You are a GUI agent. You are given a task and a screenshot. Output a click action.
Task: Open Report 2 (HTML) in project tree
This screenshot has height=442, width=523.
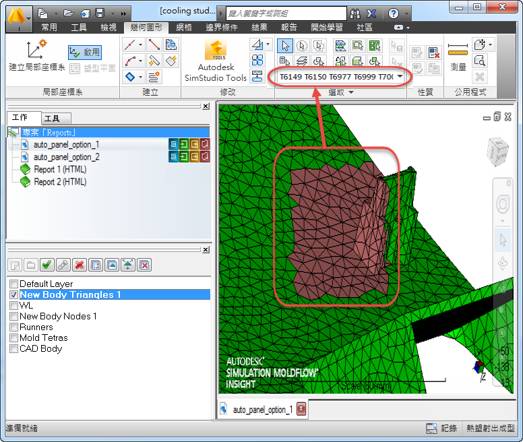pyautogui.click(x=60, y=182)
